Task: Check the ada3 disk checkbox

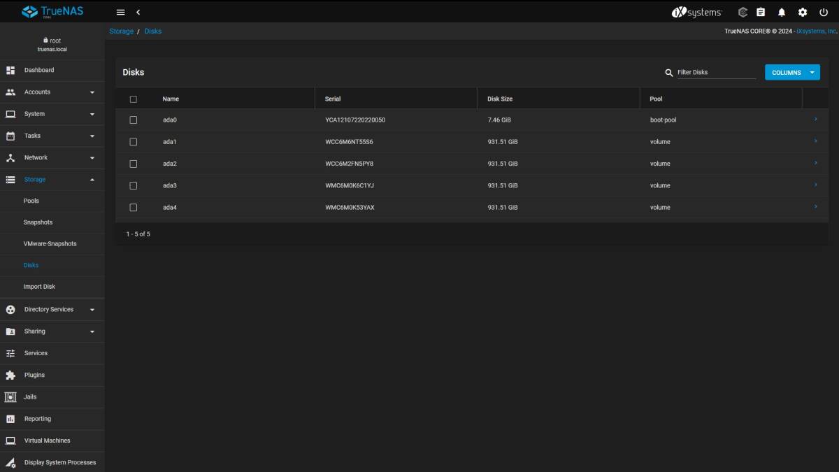Action: click(x=134, y=185)
